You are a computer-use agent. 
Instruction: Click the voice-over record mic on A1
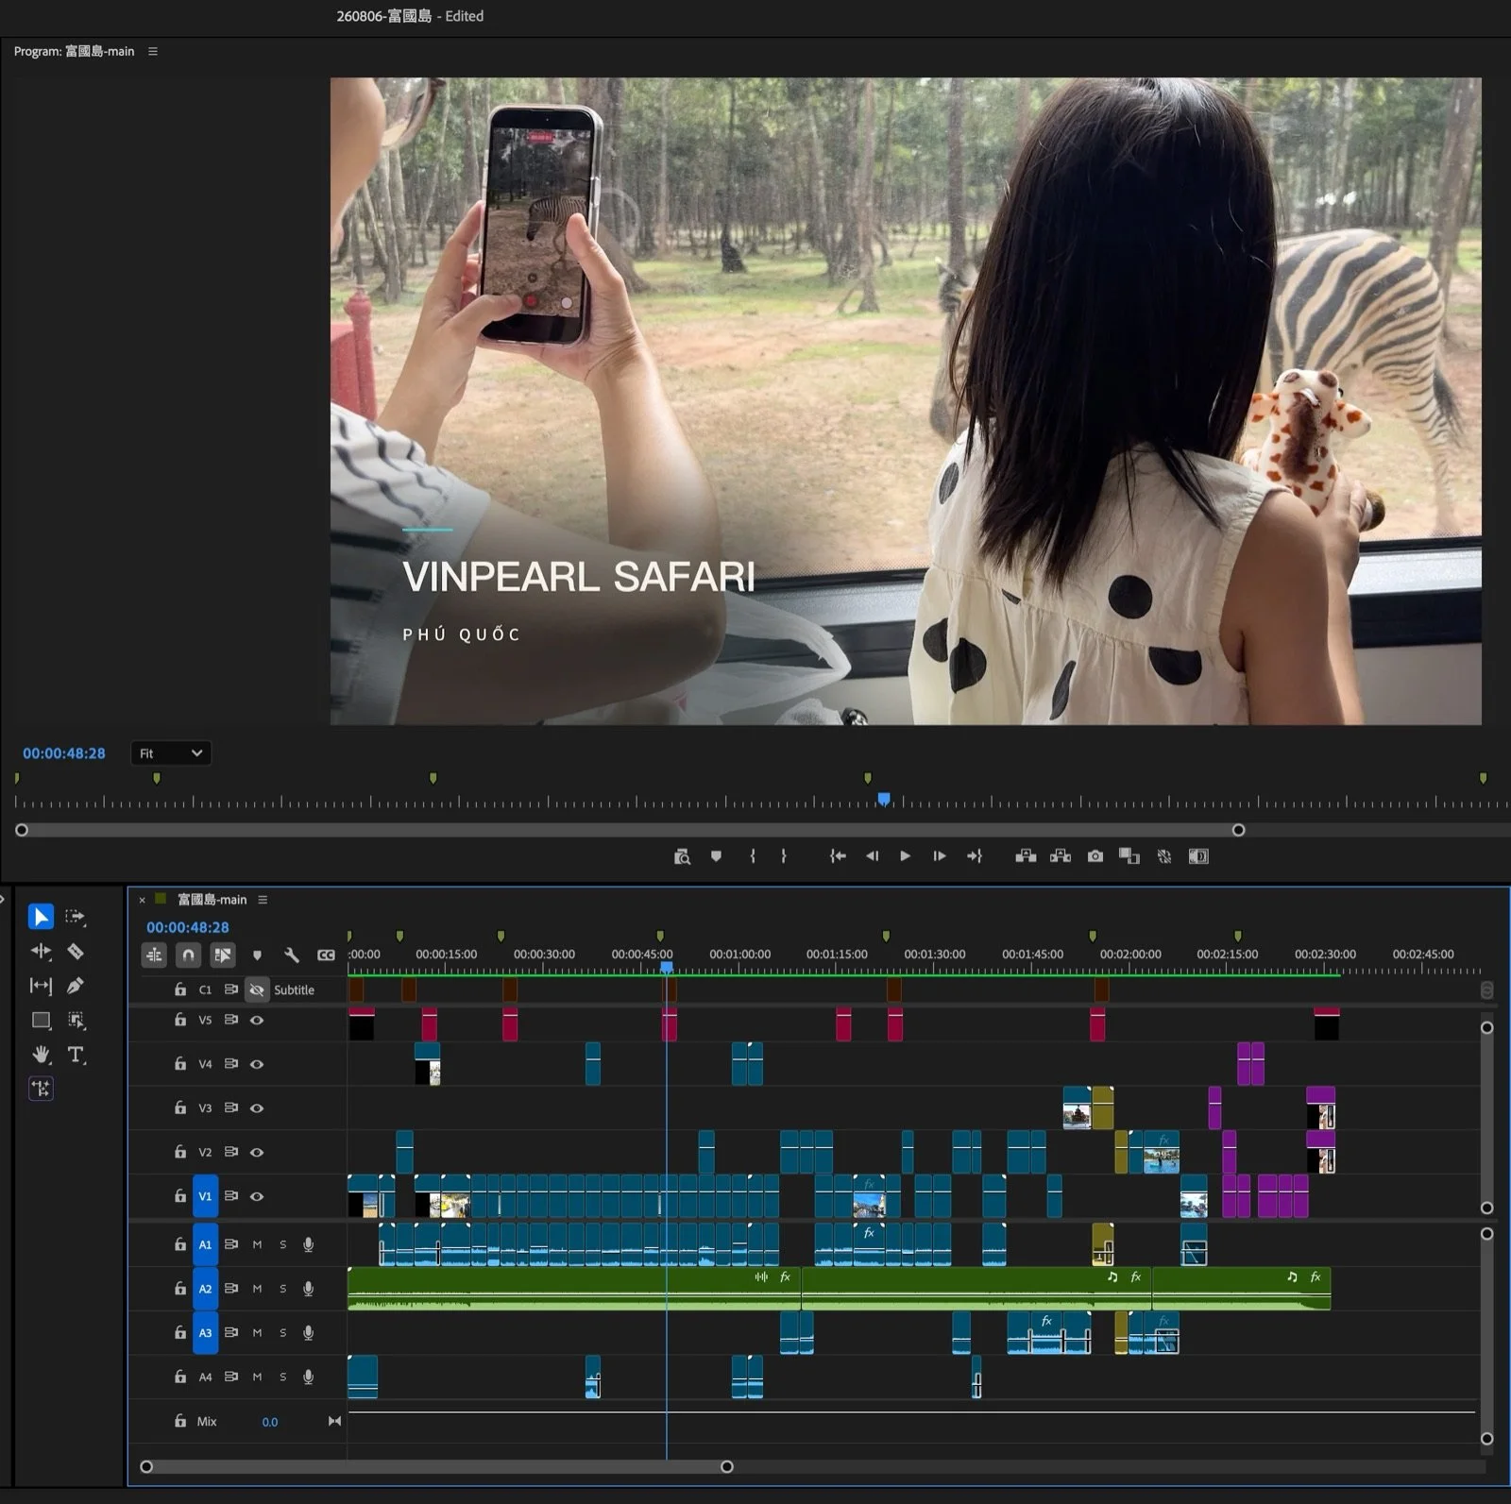(308, 1244)
